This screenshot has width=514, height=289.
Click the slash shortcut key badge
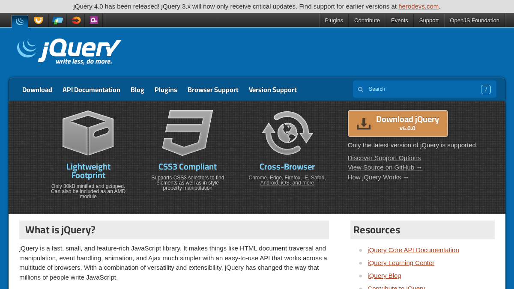(486, 89)
